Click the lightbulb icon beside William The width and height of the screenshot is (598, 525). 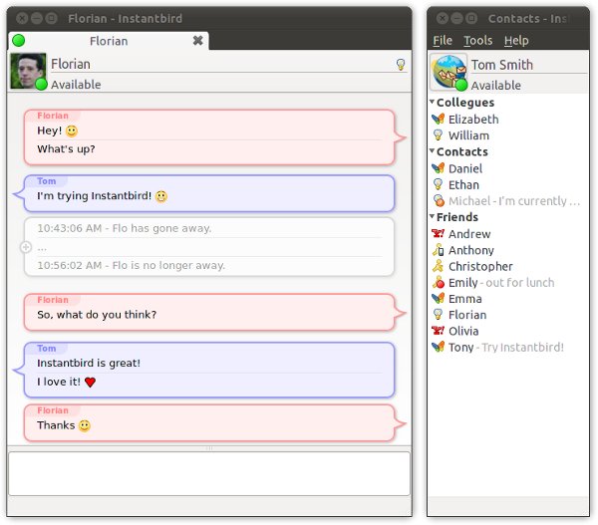coord(438,135)
